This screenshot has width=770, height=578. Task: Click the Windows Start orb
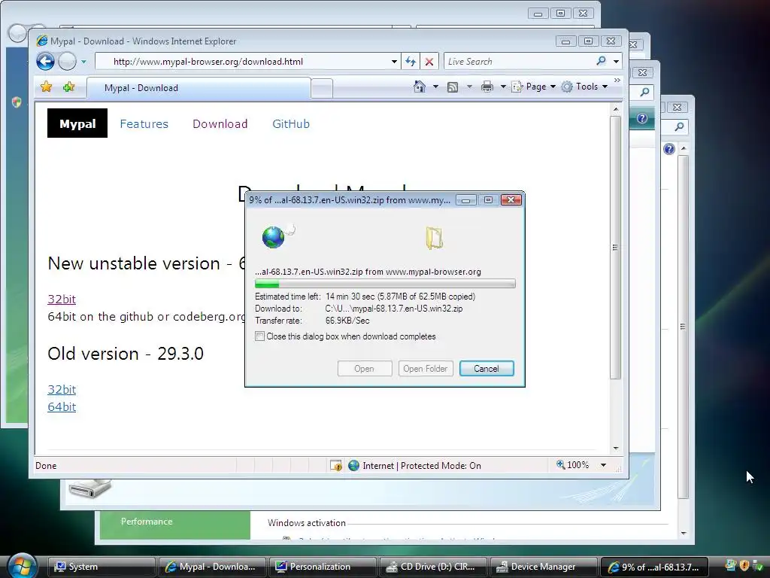(23, 565)
